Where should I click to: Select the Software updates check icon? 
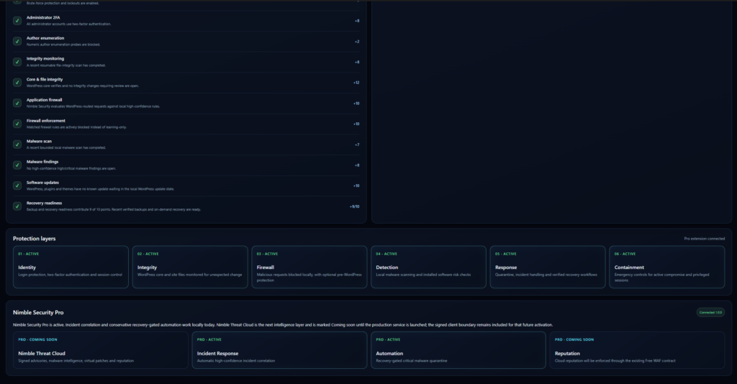pyautogui.click(x=17, y=186)
